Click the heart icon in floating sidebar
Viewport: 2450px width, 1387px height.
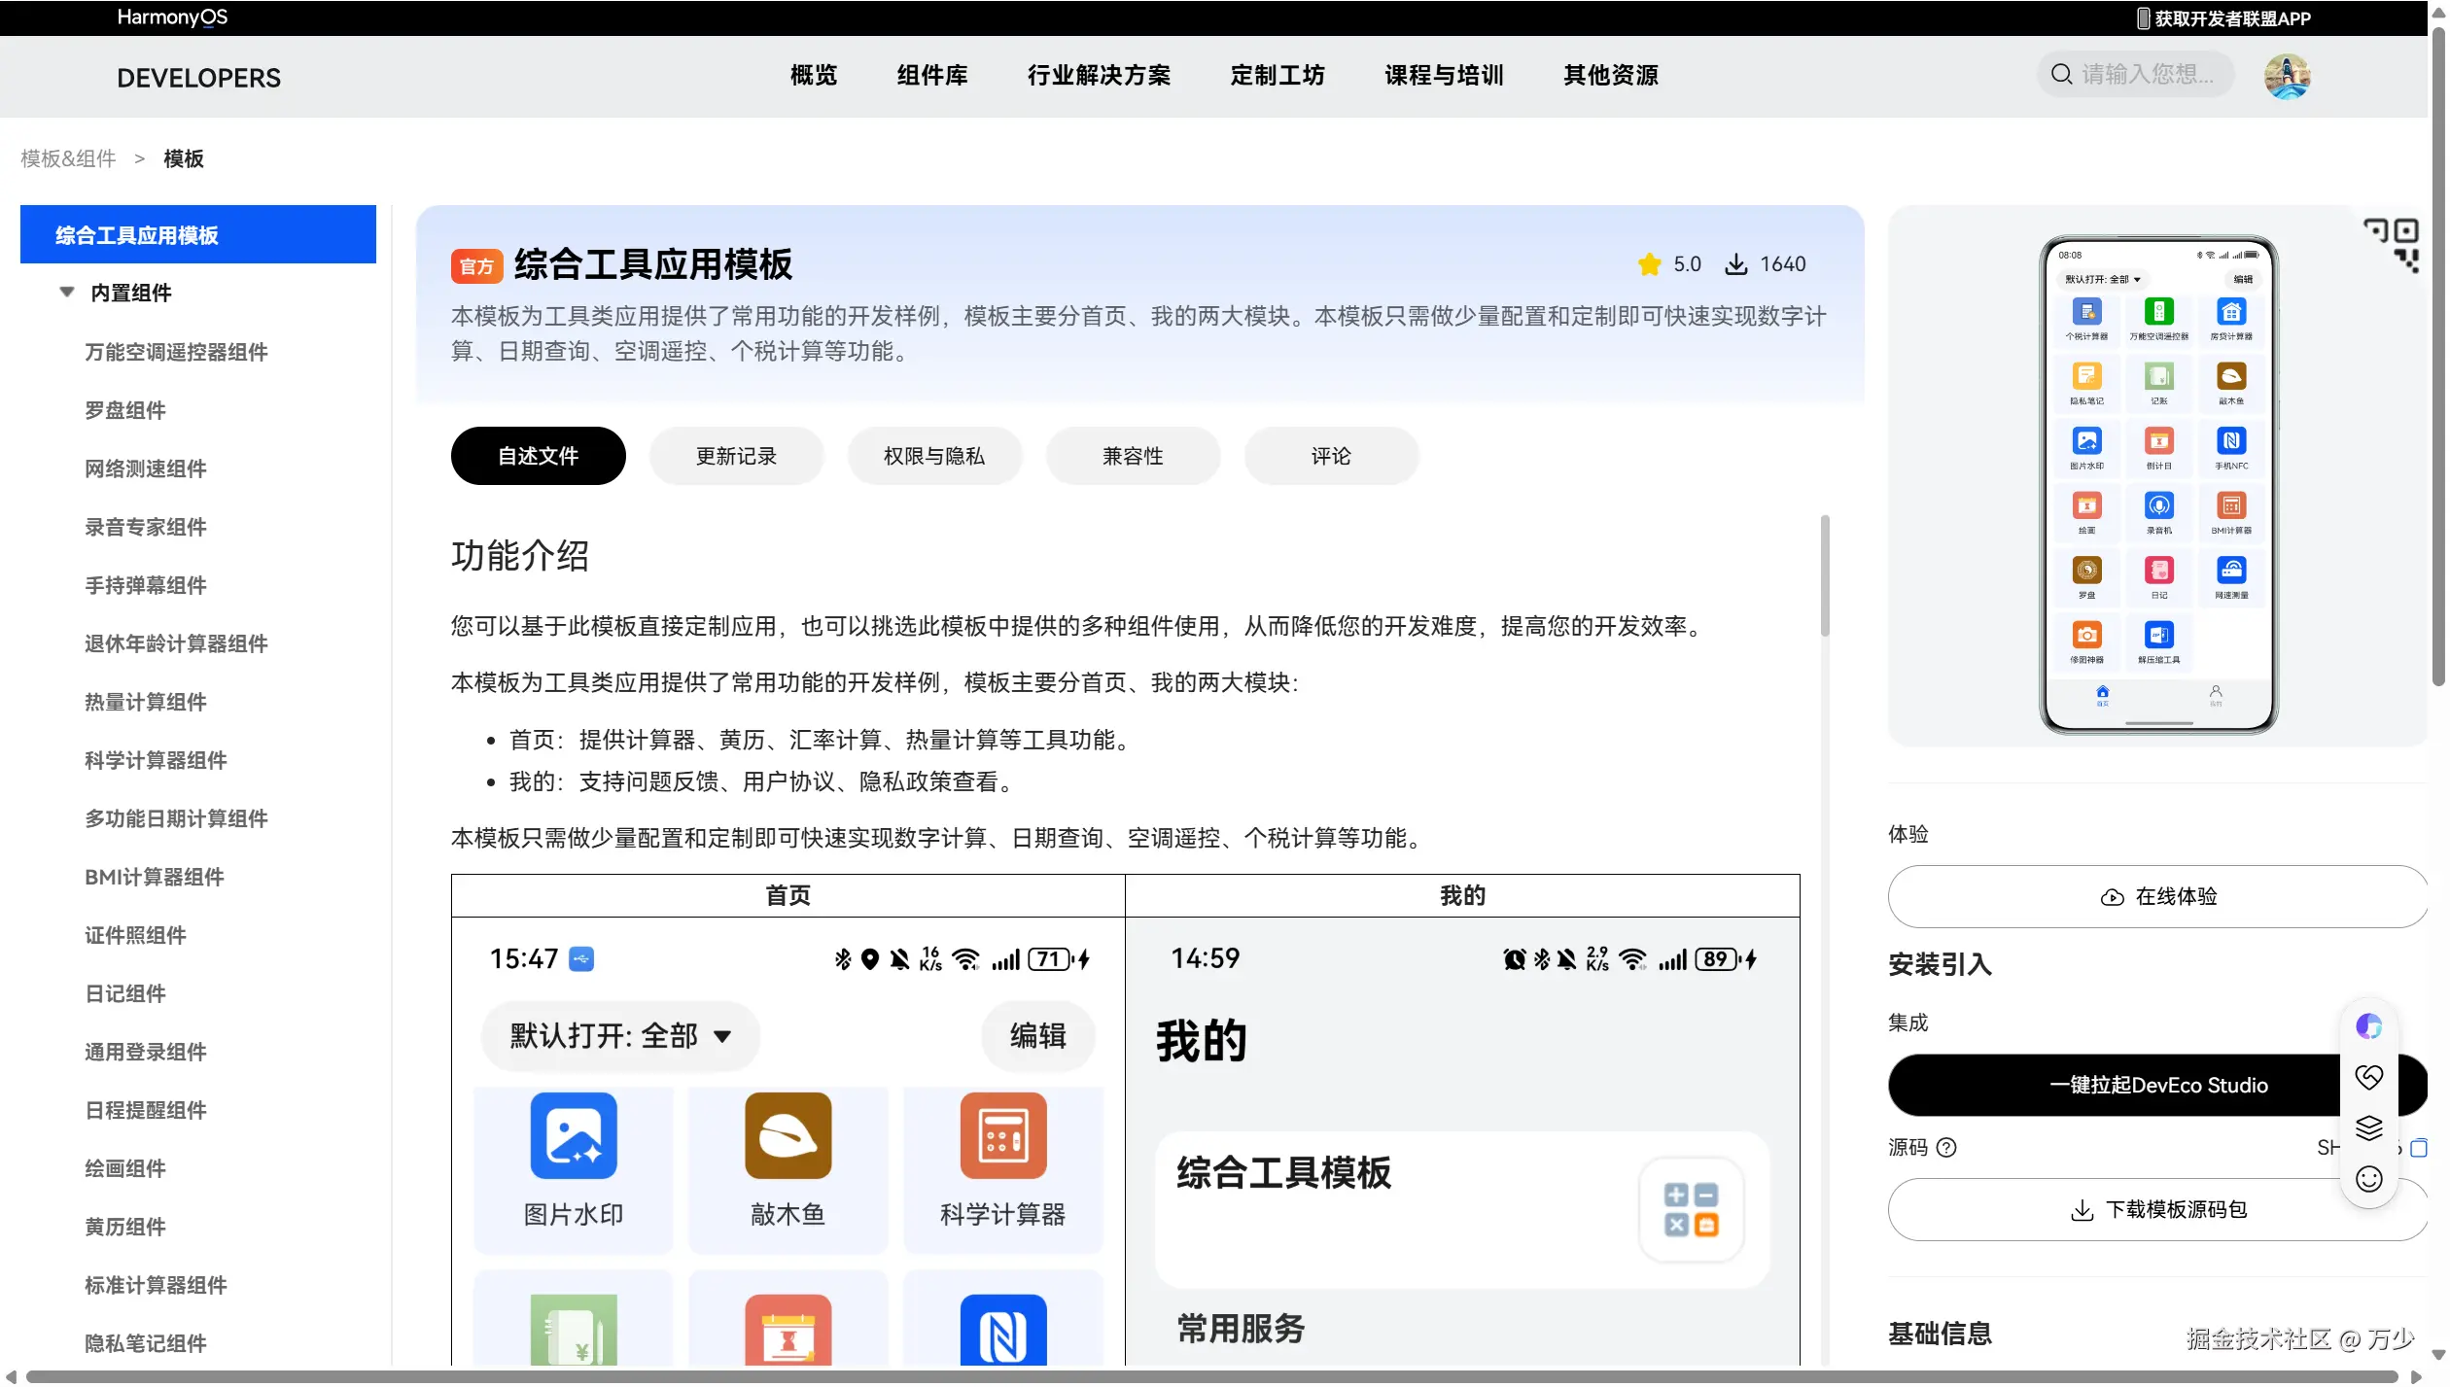click(2368, 1077)
